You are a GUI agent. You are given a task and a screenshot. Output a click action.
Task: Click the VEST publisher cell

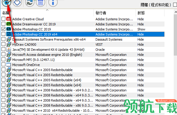(x=99, y=45)
